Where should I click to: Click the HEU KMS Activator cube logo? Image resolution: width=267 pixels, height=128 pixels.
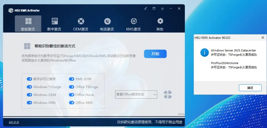11,10
